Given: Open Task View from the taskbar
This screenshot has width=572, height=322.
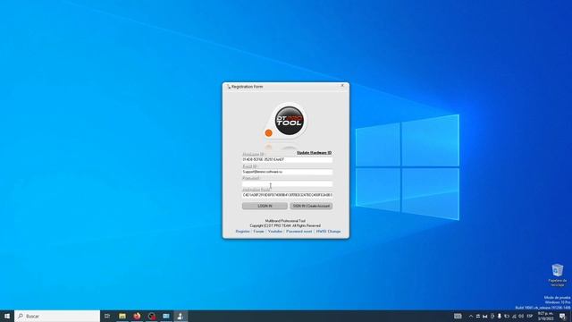Looking at the screenshot, I should pyautogui.click(x=107, y=316).
